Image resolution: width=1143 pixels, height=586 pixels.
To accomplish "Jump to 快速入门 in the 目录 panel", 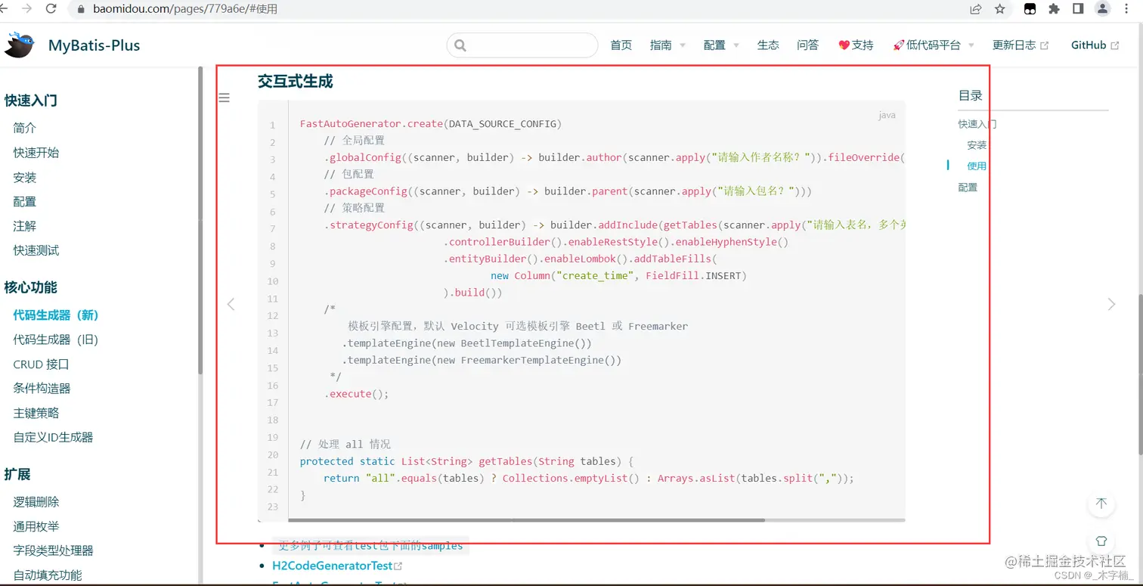I will pyautogui.click(x=977, y=124).
